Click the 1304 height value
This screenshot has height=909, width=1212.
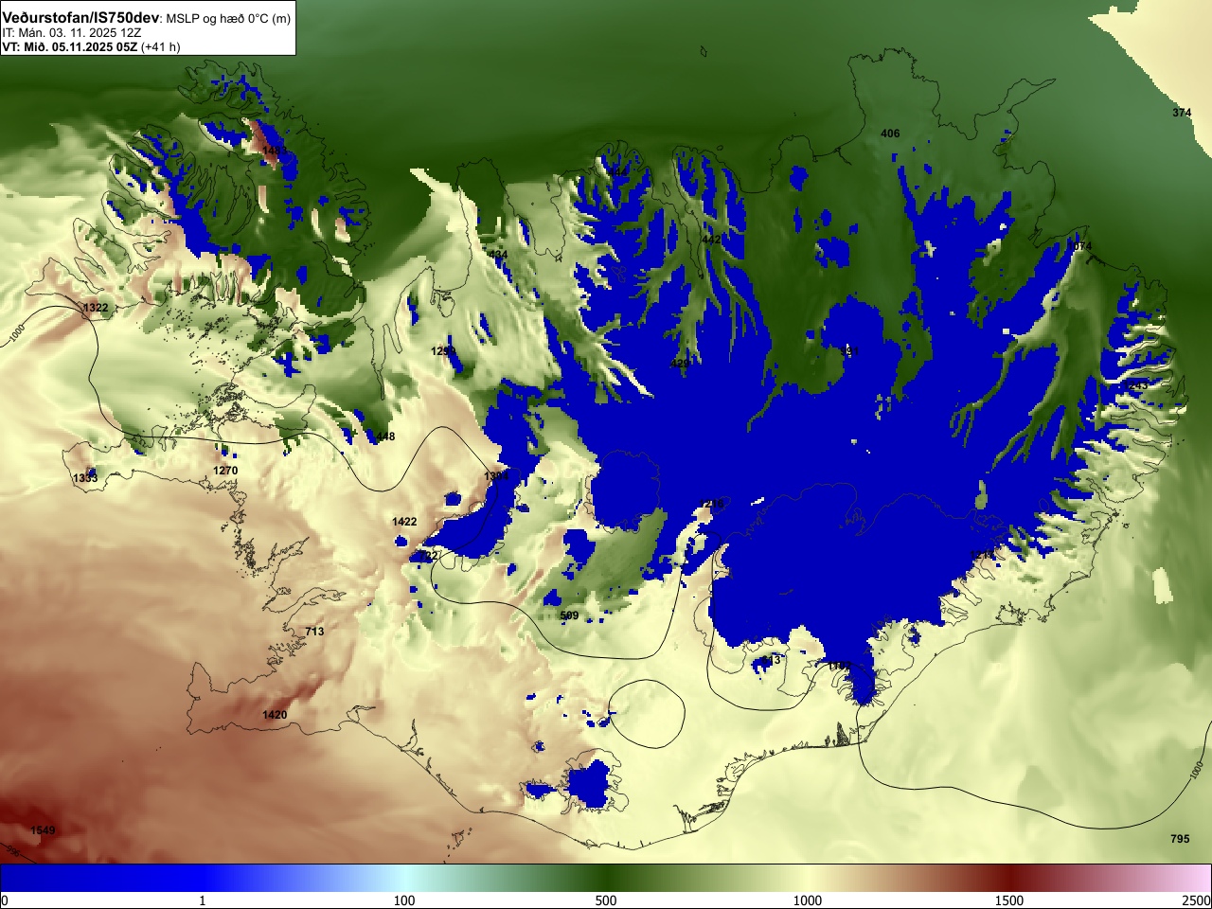[x=496, y=476]
